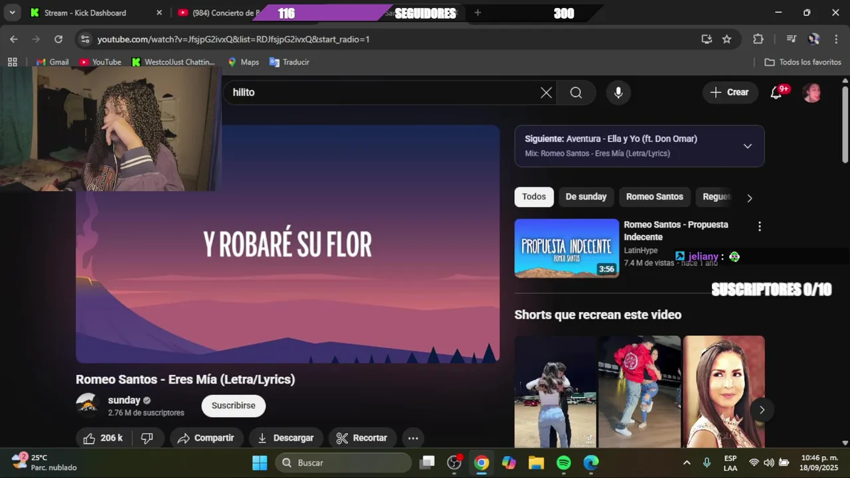850x478 pixels.
Task: Open the options menu for Propuesta Indecente video
Action: pos(760,226)
